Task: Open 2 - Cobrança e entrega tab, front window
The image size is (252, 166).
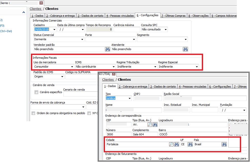Action: pos(133,87)
